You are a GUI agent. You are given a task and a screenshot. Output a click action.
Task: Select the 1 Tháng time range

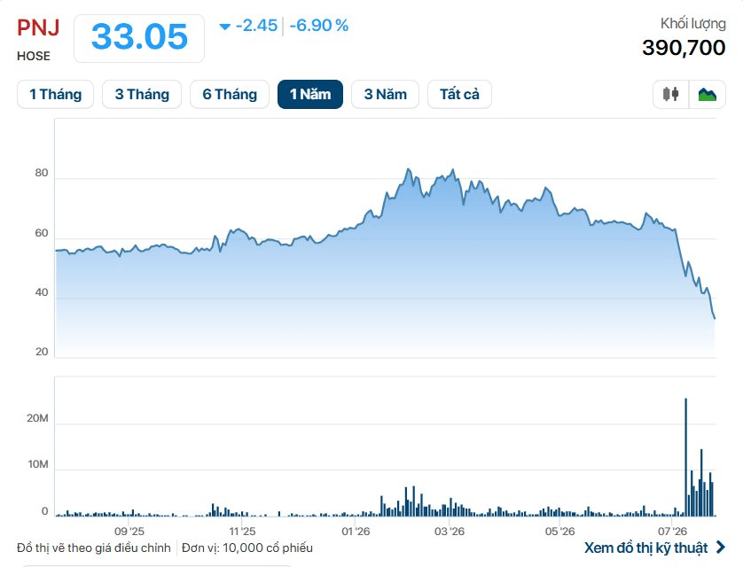[56, 94]
